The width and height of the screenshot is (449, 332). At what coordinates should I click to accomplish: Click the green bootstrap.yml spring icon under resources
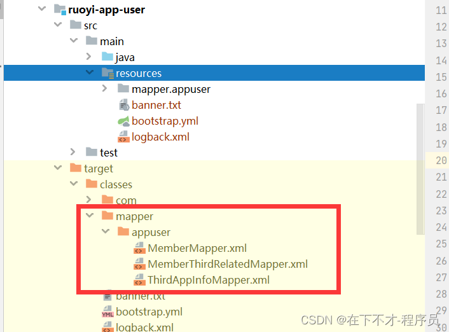pyautogui.click(x=124, y=121)
